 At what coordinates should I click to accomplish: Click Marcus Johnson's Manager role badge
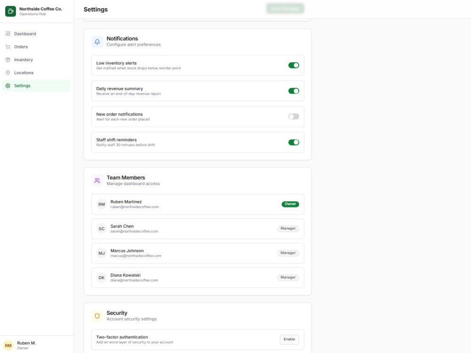pos(288,253)
